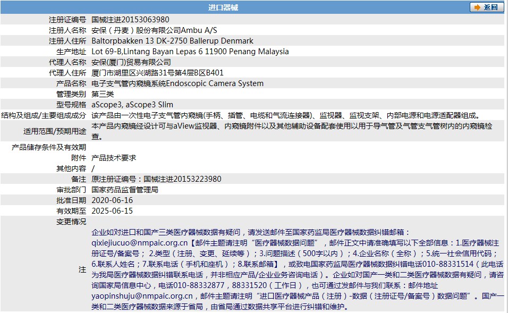Select the label 生产地址

(x=71, y=52)
